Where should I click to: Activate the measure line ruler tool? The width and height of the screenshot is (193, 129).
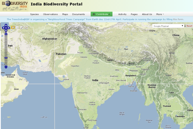click(x=22, y=27)
